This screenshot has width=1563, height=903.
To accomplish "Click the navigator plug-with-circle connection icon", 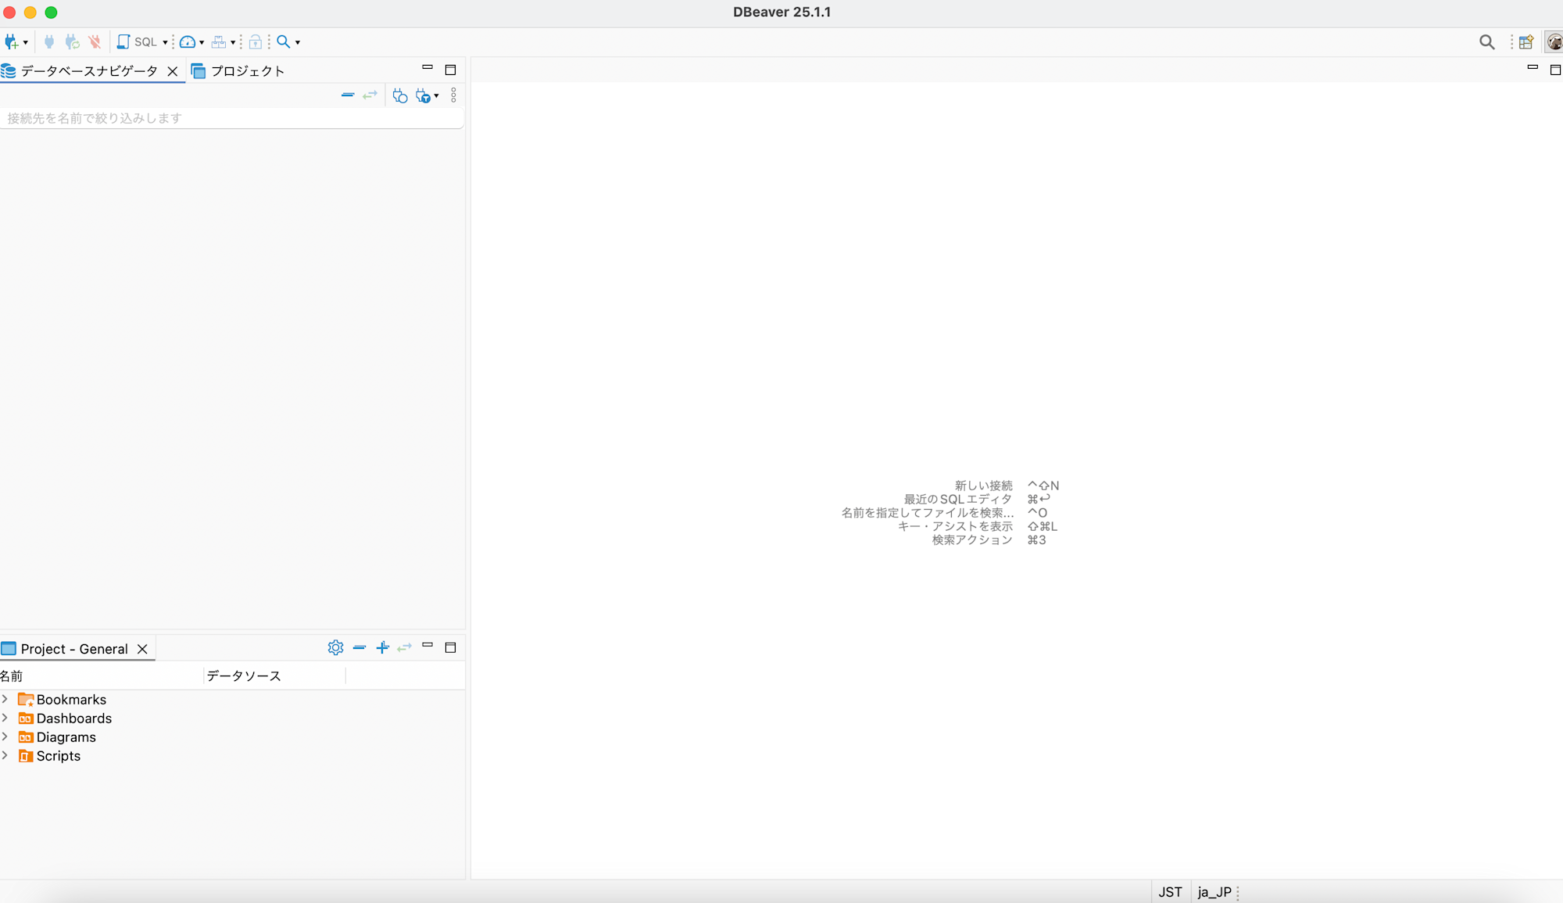I will coord(400,95).
